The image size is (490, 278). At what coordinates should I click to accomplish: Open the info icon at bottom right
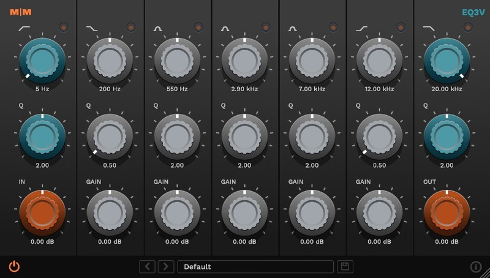pyautogui.click(x=476, y=267)
